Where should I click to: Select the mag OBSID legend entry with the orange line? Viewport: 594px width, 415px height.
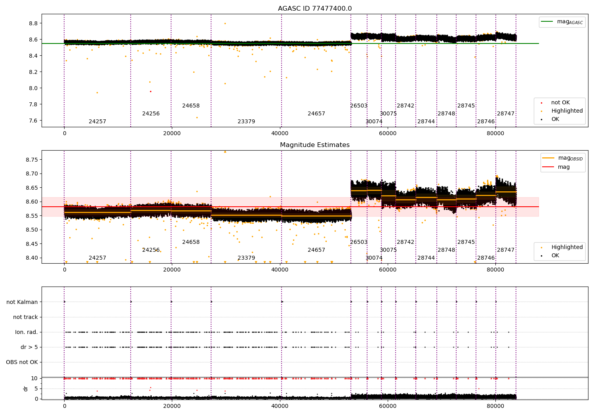(x=563, y=158)
